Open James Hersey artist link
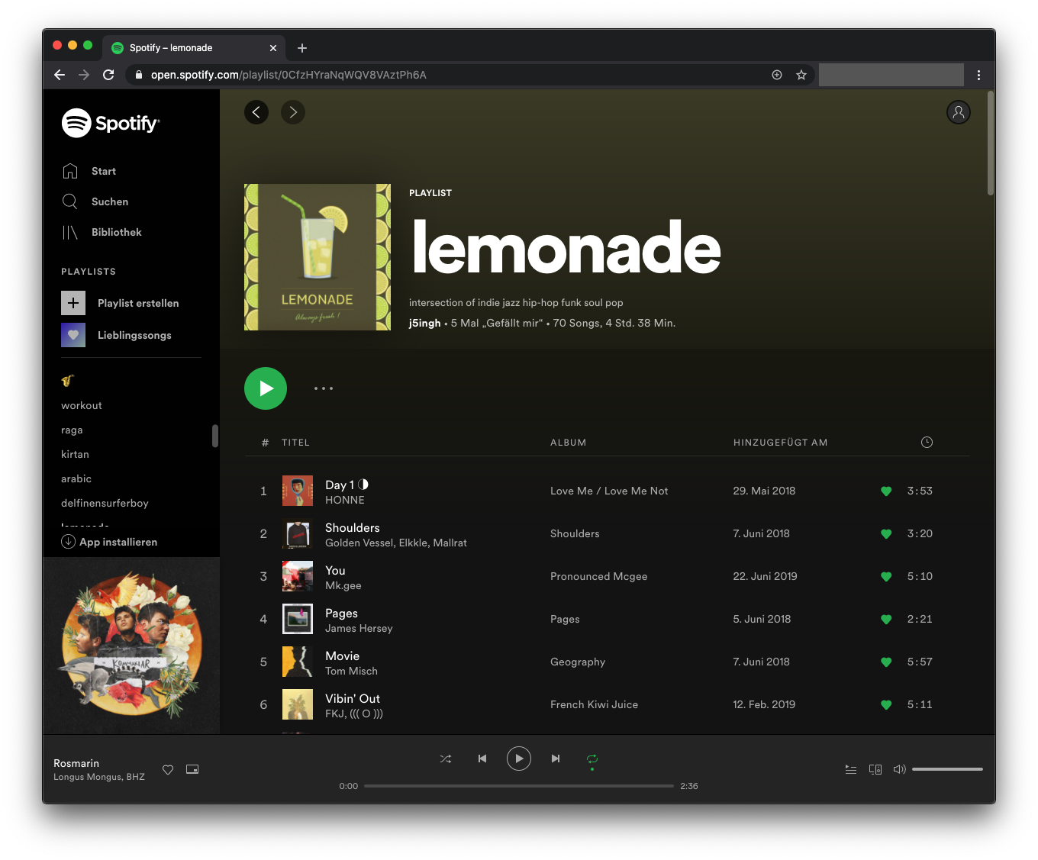This screenshot has width=1038, height=860. [359, 628]
